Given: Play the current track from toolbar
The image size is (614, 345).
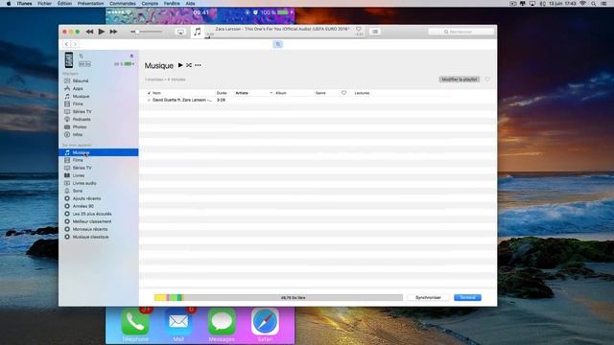Looking at the screenshot, I should tap(102, 32).
